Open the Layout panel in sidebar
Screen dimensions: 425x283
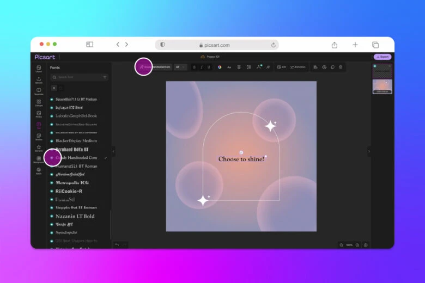[x=39, y=68]
